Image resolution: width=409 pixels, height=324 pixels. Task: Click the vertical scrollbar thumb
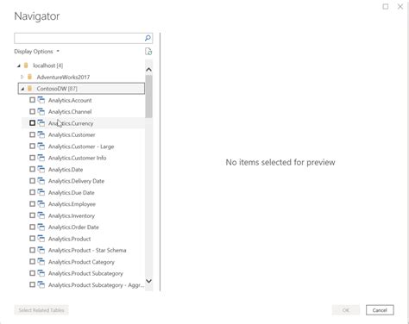click(148, 97)
